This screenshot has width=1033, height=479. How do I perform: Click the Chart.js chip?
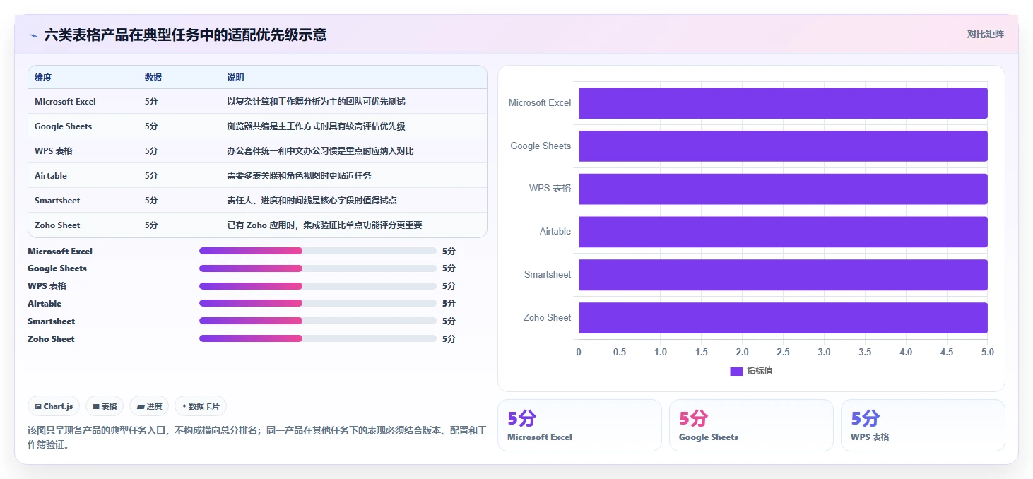[x=54, y=406]
